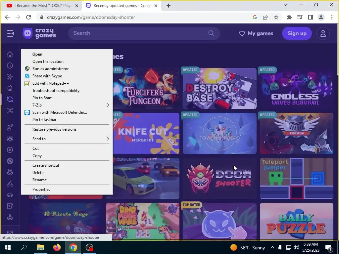The width and height of the screenshot is (339, 254).
Task: Open media control icon in toolbar
Action: [x=300, y=17]
